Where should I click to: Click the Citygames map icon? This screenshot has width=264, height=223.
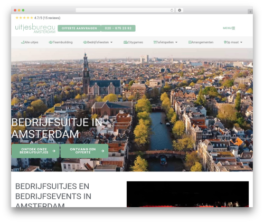point(125,42)
